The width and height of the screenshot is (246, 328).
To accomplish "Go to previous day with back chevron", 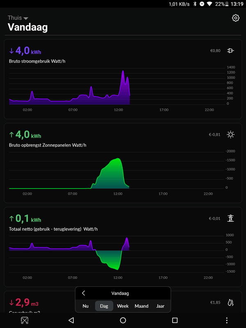I will (84, 293).
